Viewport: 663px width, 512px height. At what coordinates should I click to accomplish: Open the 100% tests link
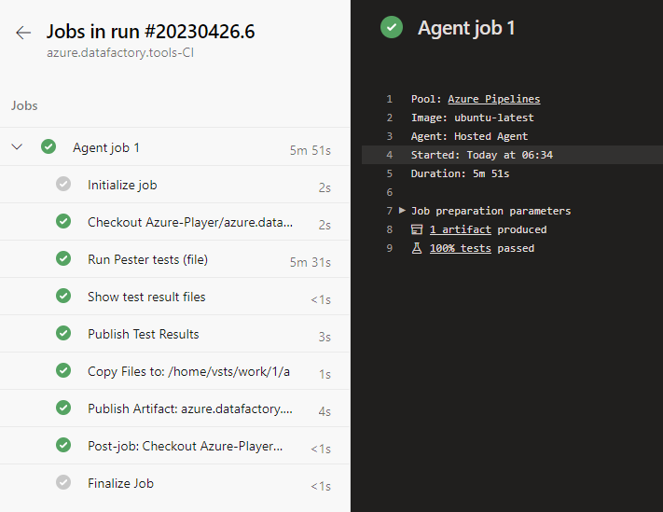pos(461,248)
